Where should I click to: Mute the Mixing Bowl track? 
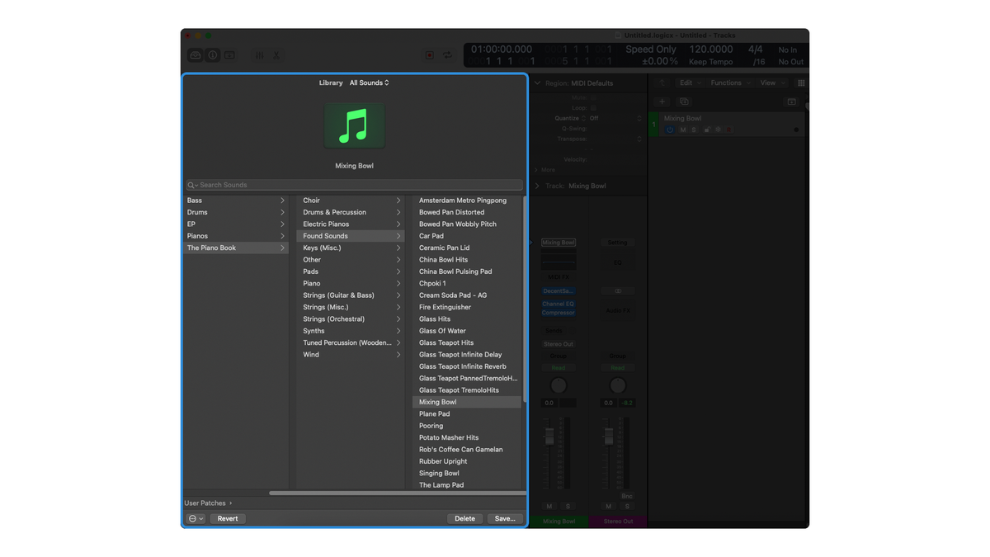(683, 130)
